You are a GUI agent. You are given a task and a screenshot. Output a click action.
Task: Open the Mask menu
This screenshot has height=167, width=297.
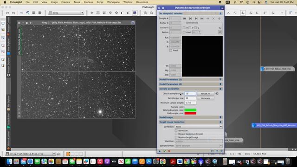tap(77, 2)
